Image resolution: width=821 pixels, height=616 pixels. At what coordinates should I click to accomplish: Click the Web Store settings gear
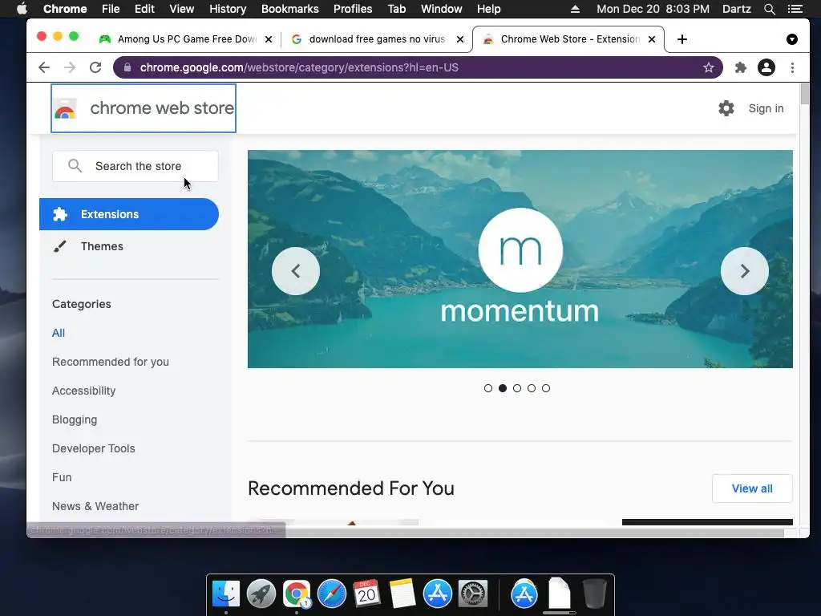pos(726,108)
